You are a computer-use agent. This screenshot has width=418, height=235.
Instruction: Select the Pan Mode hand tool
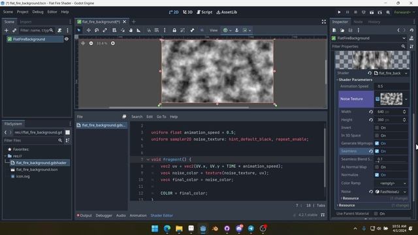click(x=131, y=30)
